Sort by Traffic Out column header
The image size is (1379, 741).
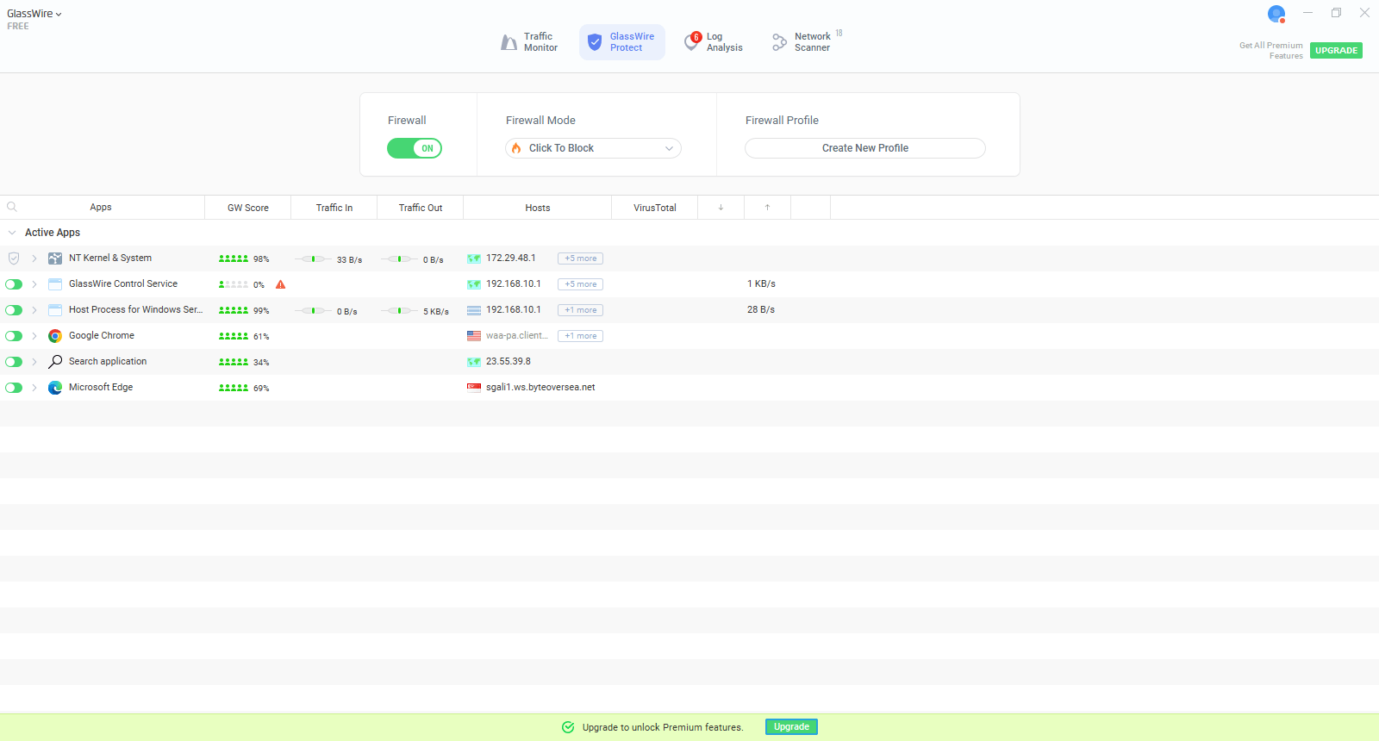tap(421, 208)
